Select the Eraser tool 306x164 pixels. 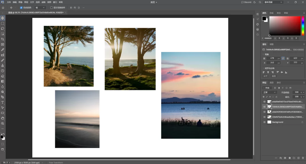point(3,76)
